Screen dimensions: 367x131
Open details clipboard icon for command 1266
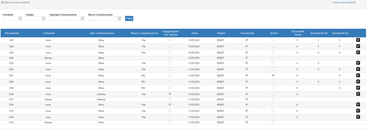(358, 46)
